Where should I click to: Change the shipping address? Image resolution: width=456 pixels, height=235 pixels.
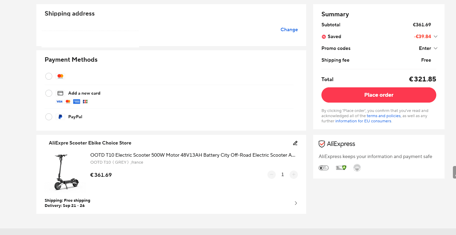coord(289,29)
